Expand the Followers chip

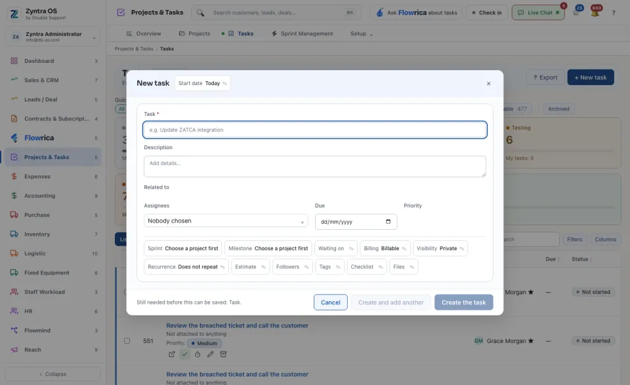(x=293, y=266)
